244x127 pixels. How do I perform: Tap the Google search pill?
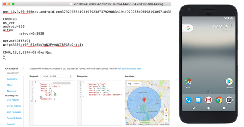(188, 28)
